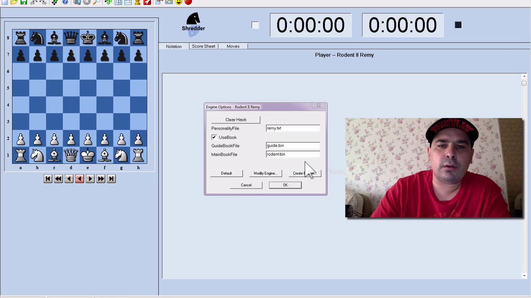Select the white queen on d1
The height and width of the screenshot is (298, 531).
click(x=71, y=156)
